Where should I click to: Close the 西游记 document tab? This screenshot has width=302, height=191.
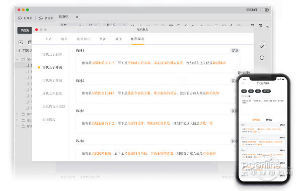point(77,17)
